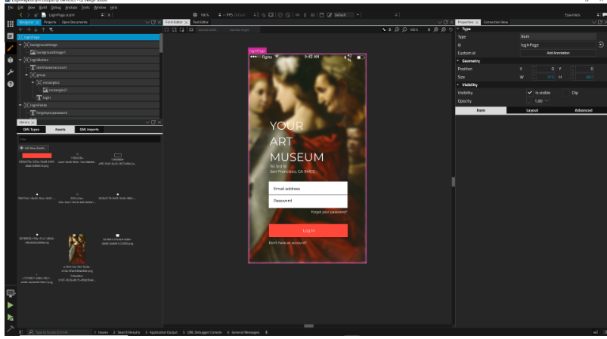Go back with yellow left arrow
The width and height of the screenshot is (607, 339).
21,14
